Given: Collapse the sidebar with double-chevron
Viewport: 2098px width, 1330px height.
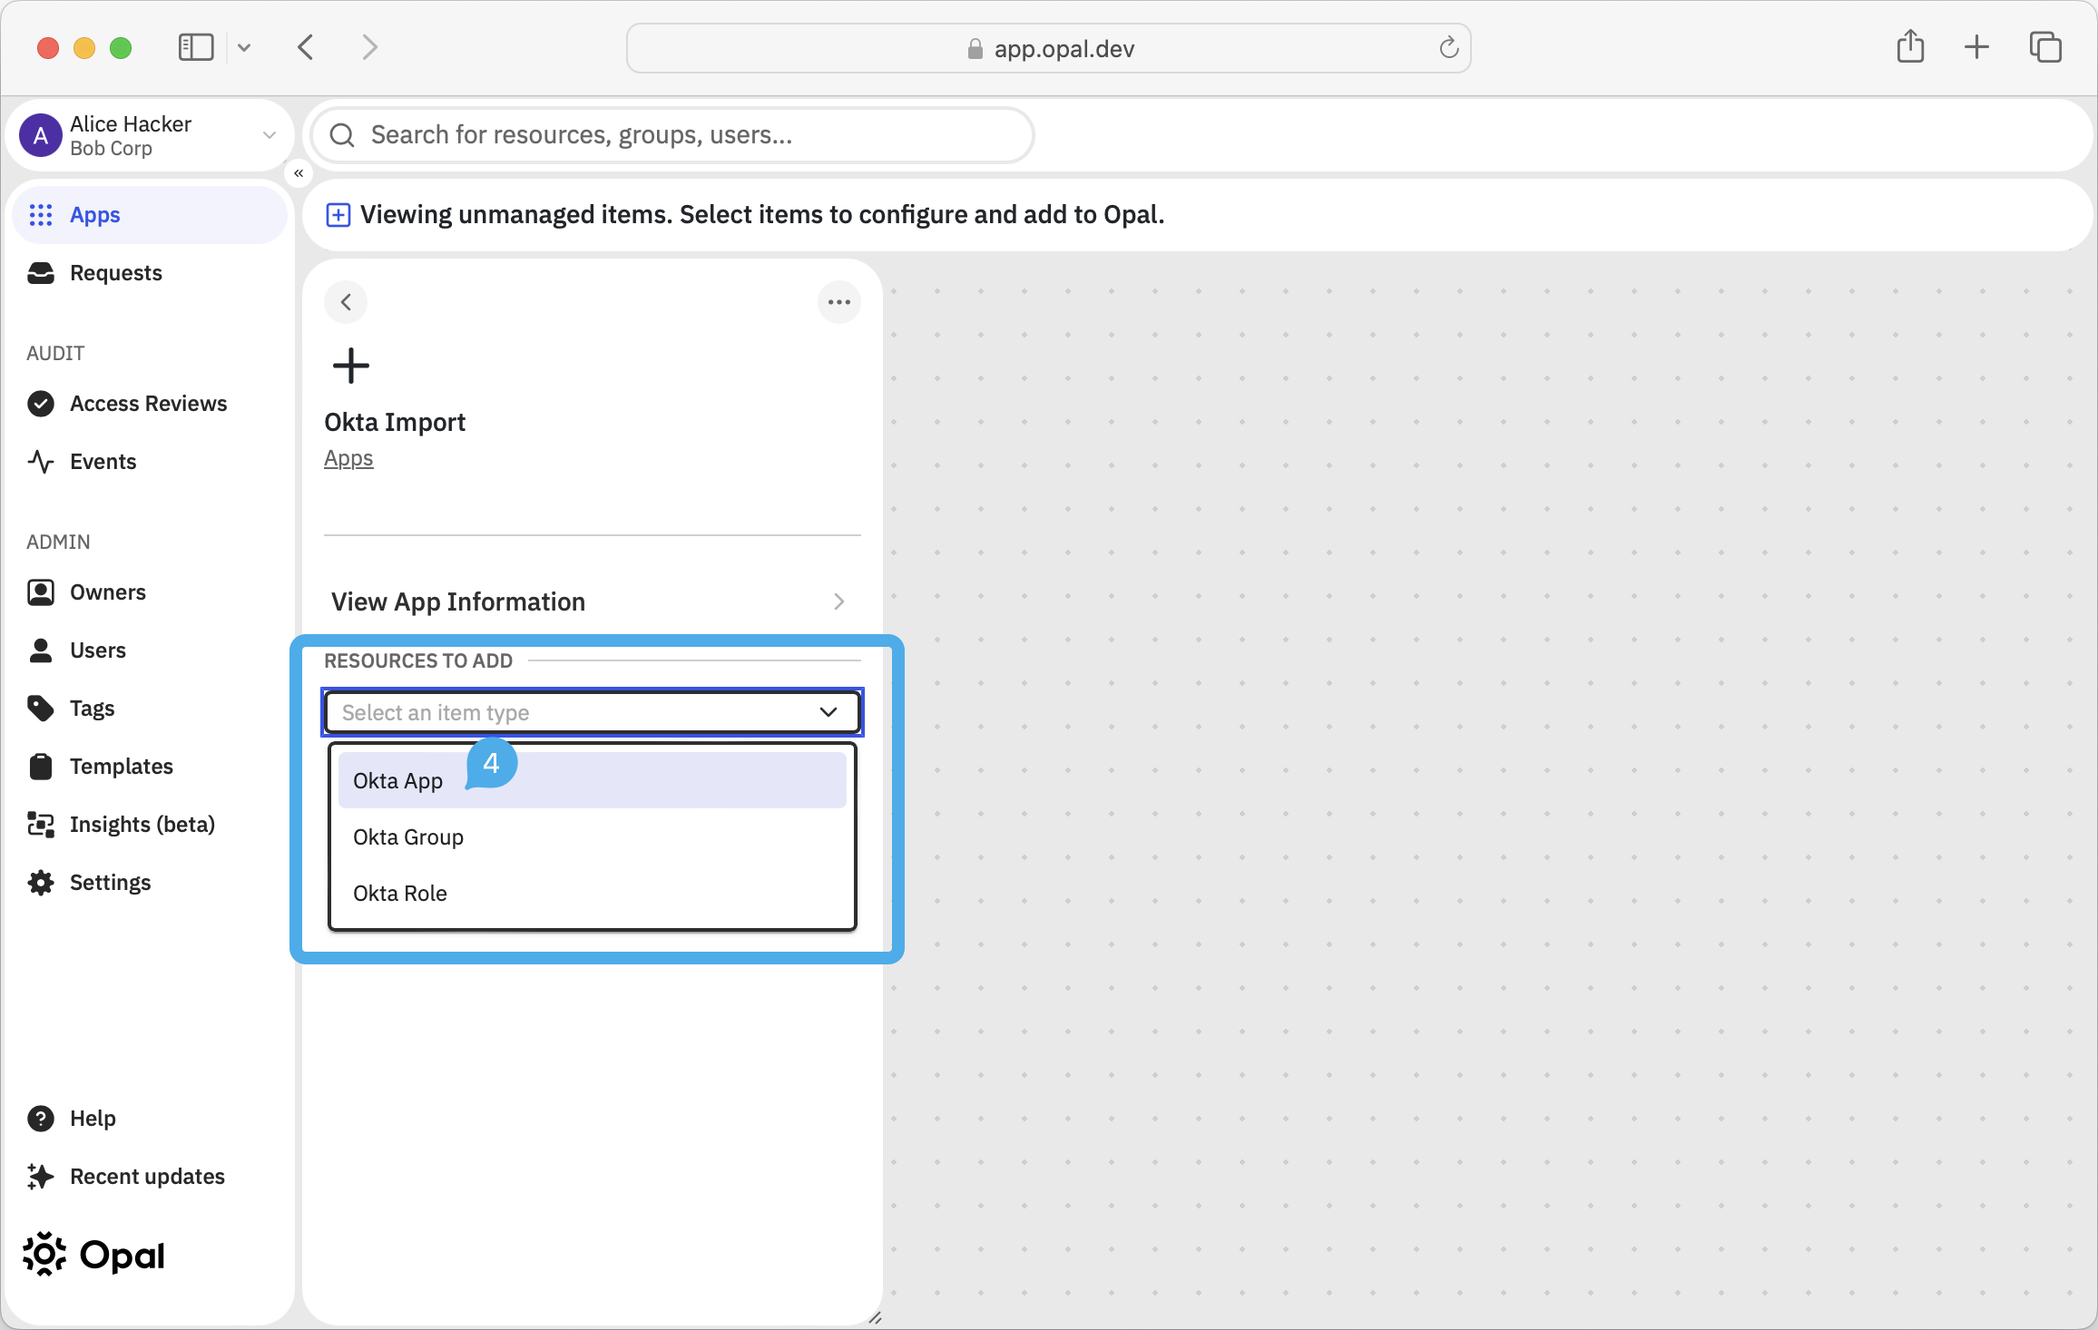Looking at the screenshot, I should 299,173.
